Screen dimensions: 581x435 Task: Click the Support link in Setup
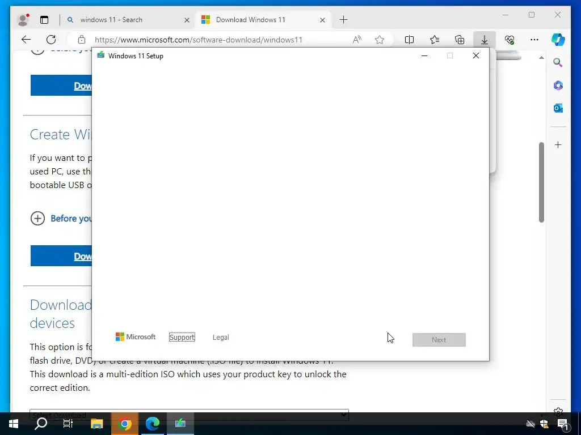(x=182, y=338)
